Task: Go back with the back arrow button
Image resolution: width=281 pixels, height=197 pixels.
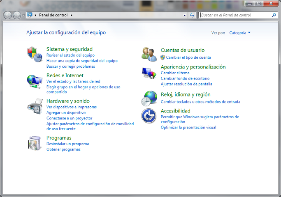Action: click(8, 15)
